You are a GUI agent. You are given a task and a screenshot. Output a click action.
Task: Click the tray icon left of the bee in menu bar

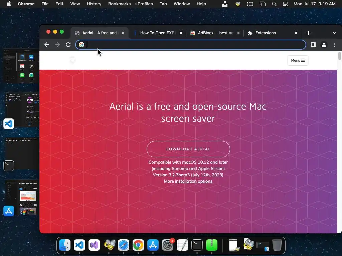pos(225,4)
